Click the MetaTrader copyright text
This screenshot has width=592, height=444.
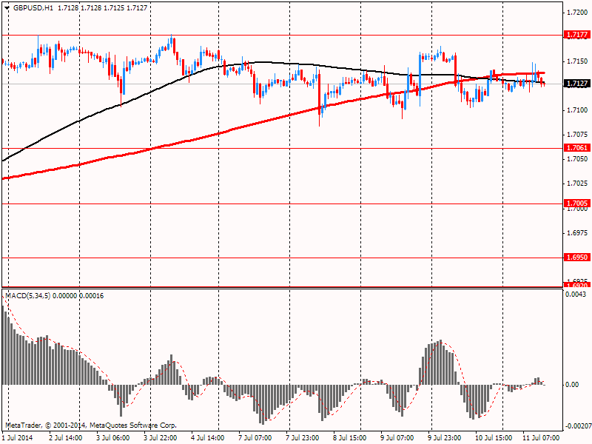91,425
